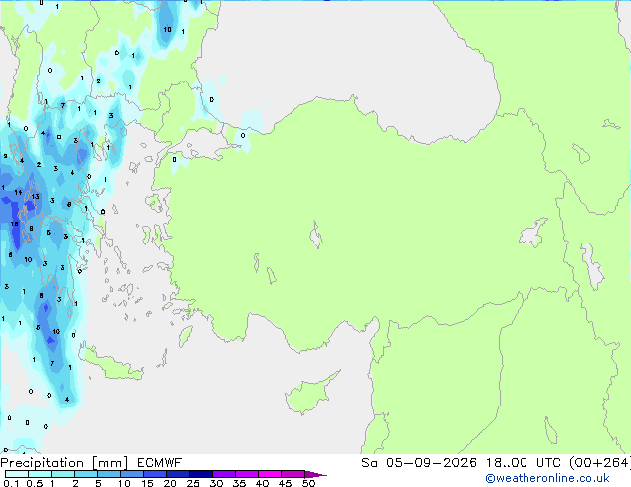Click the date text 'Sa 05-09-2026'
Viewport: 631px width, 487px height.
coord(419,462)
